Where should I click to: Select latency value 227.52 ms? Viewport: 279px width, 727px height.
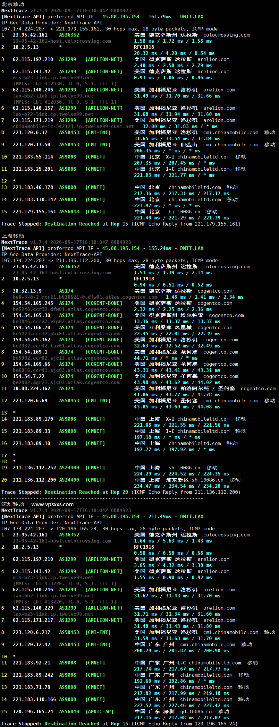(147, 706)
